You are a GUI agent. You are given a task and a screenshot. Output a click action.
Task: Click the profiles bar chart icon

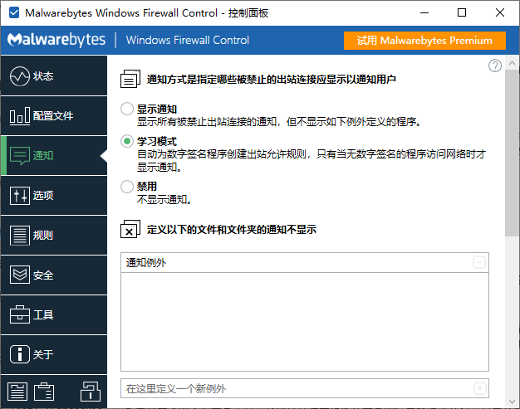click(20, 115)
